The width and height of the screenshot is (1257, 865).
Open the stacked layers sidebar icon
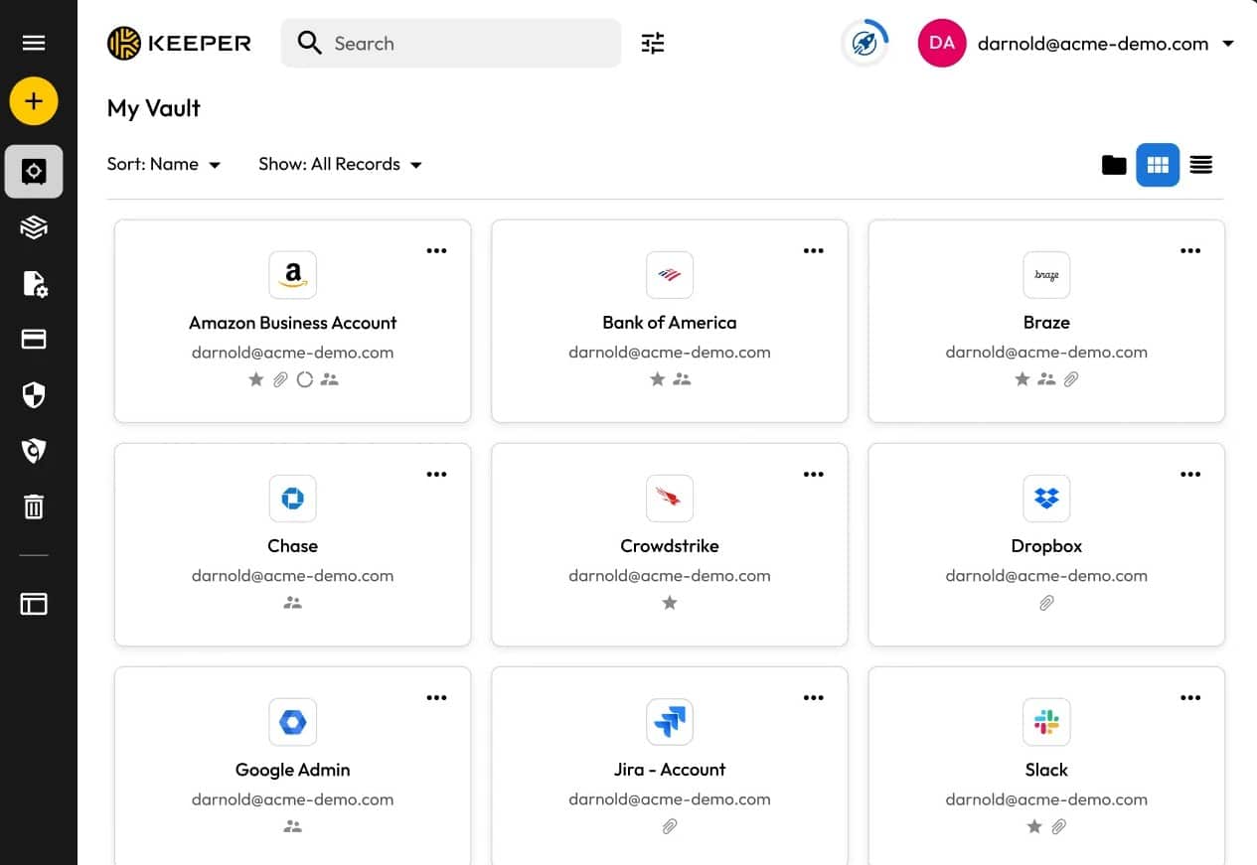pos(34,227)
